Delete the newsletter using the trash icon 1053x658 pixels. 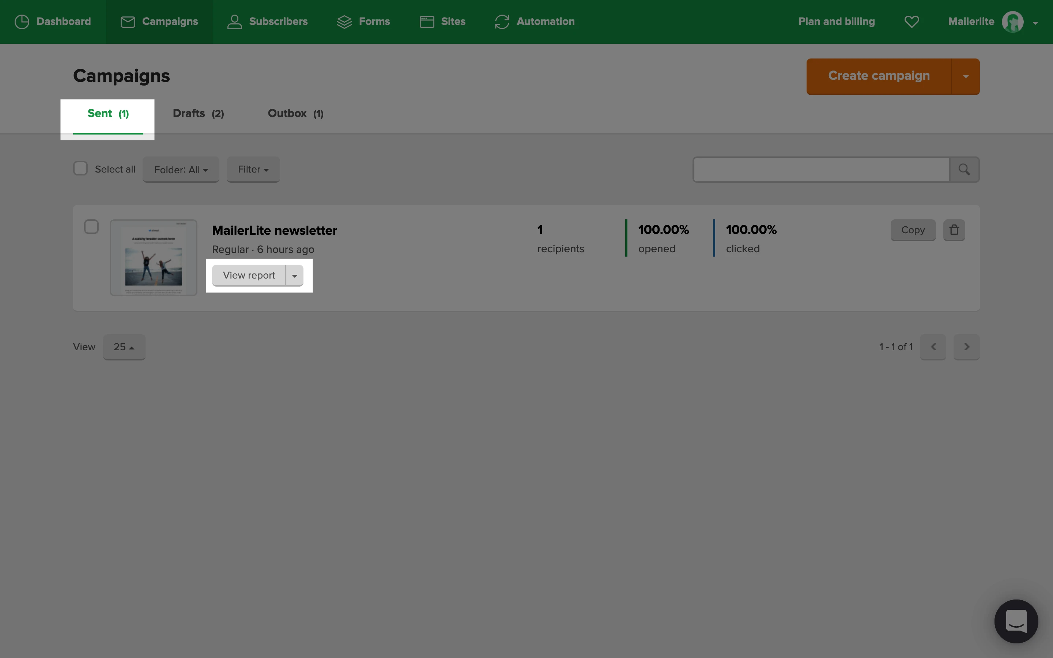[x=954, y=230]
